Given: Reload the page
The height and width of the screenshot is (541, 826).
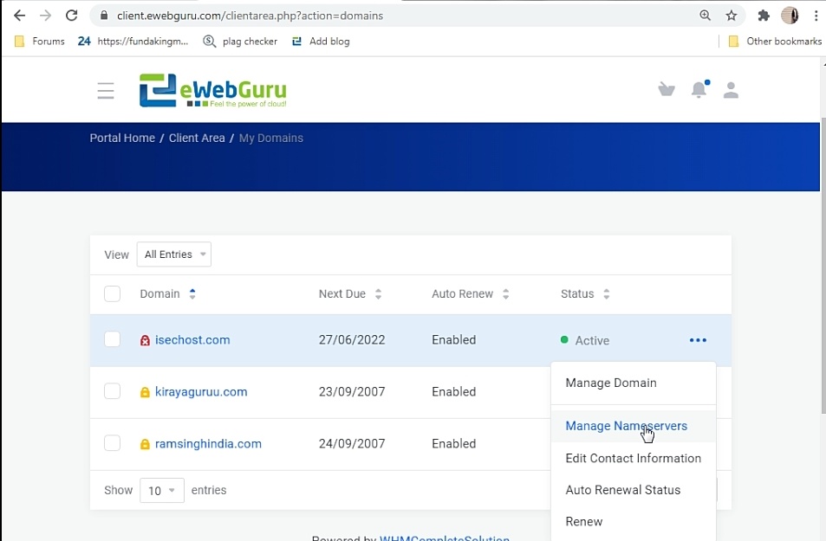Looking at the screenshot, I should [x=72, y=16].
